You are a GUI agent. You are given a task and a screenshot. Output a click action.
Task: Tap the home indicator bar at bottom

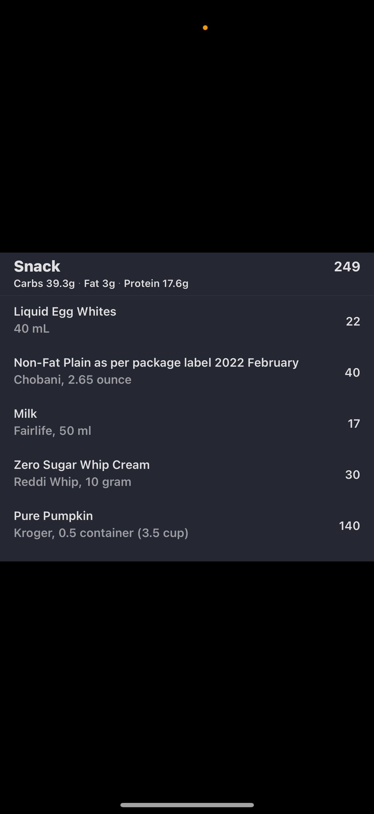pyautogui.click(x=187, y=805)
